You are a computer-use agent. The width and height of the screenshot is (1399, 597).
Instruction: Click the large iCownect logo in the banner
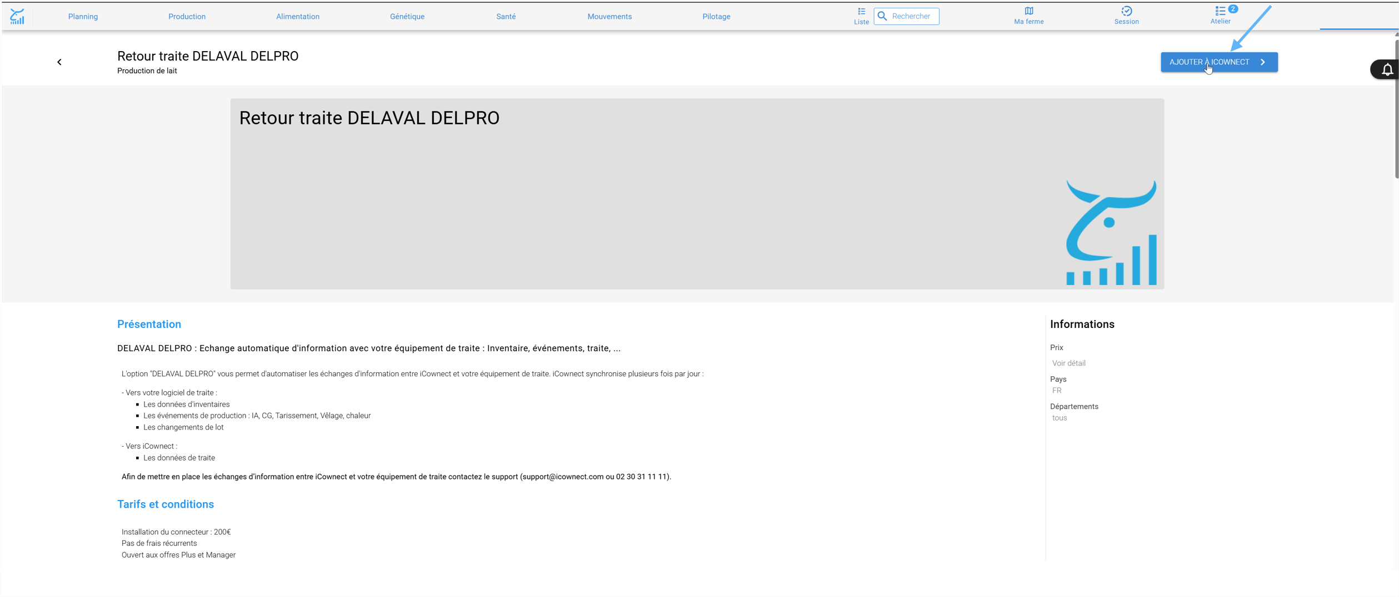[x=1111, y=232]
